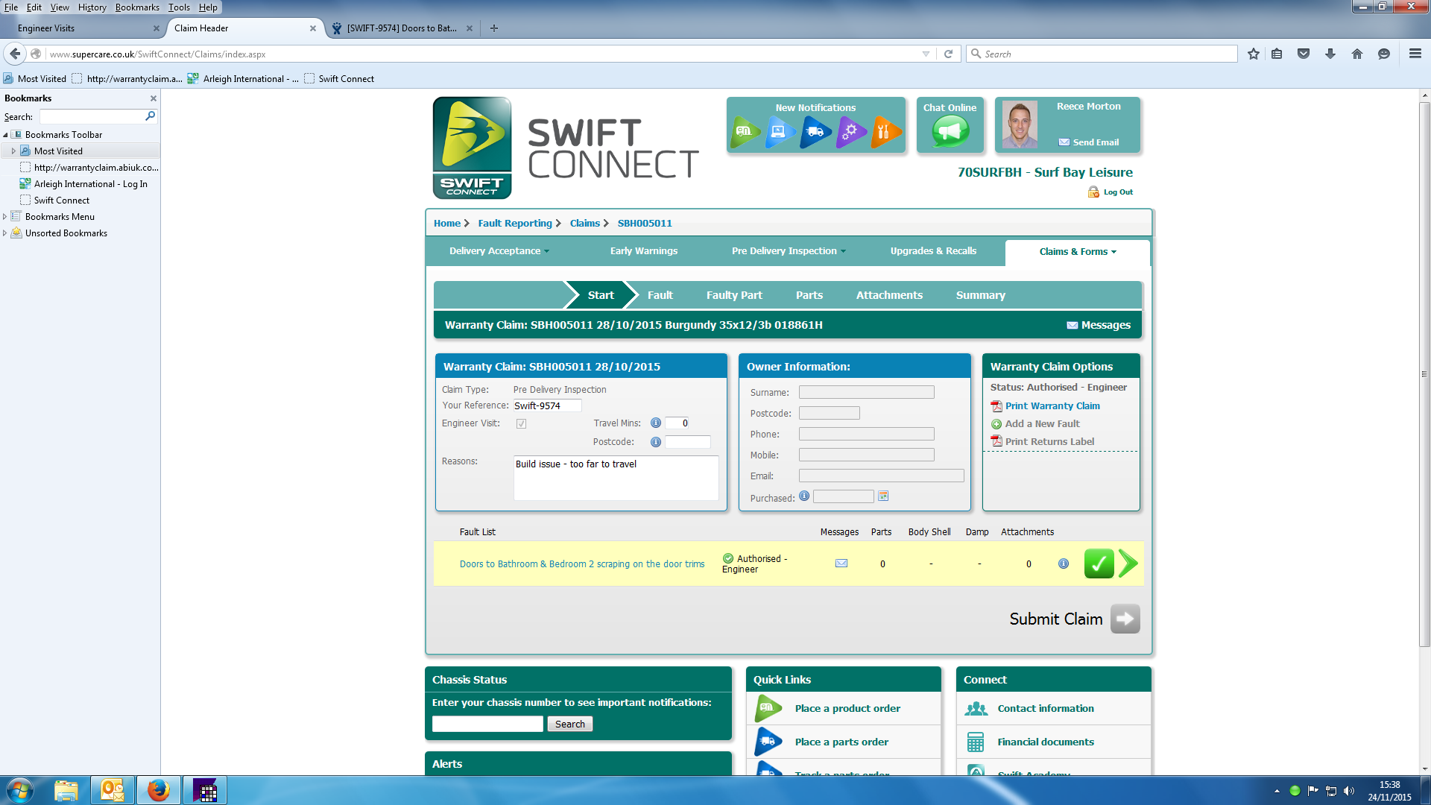Click the Print Warranty Claim link
1431x805 pixels.
pyautogui.click(x=1052, y=406)
